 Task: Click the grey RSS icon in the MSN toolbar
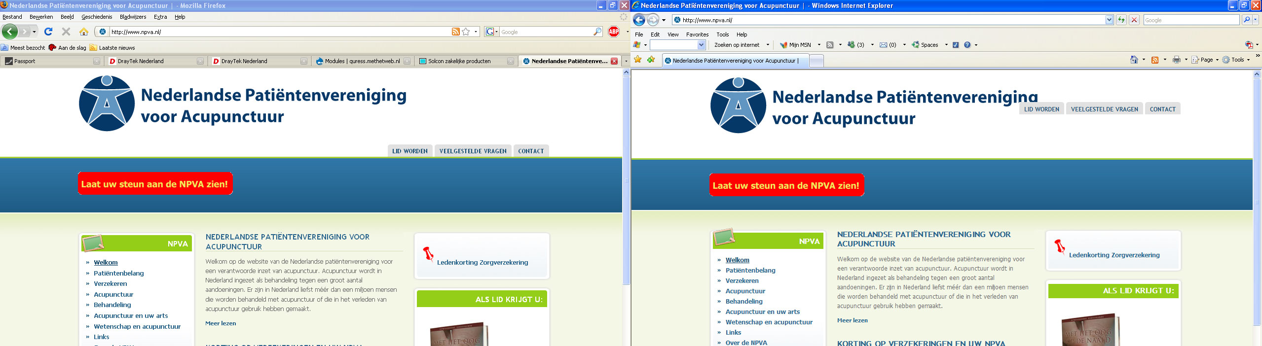click(830, 45)
